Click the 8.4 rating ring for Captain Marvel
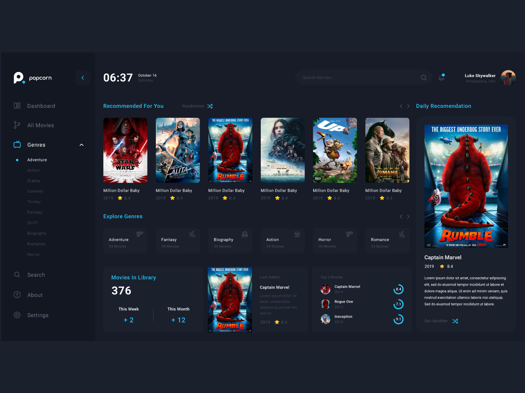Screen dimensions: 525x393 398,289
